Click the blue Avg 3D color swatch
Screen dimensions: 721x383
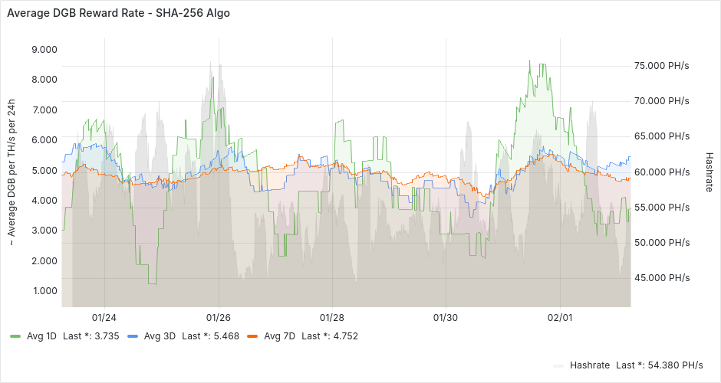pyautogui.click(x=133, y=336)
